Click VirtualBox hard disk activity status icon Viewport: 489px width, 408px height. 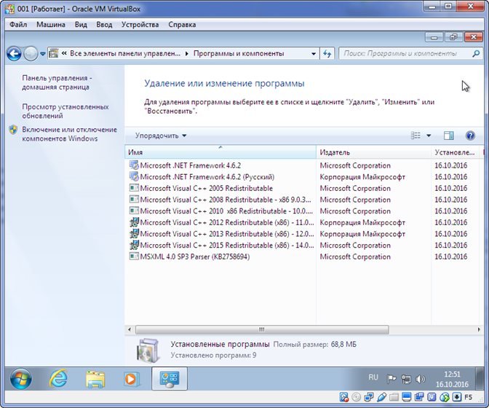pos(343,397)
